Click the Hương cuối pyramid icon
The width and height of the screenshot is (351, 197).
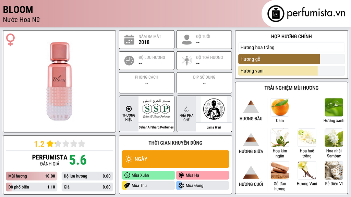click(251, 172)
